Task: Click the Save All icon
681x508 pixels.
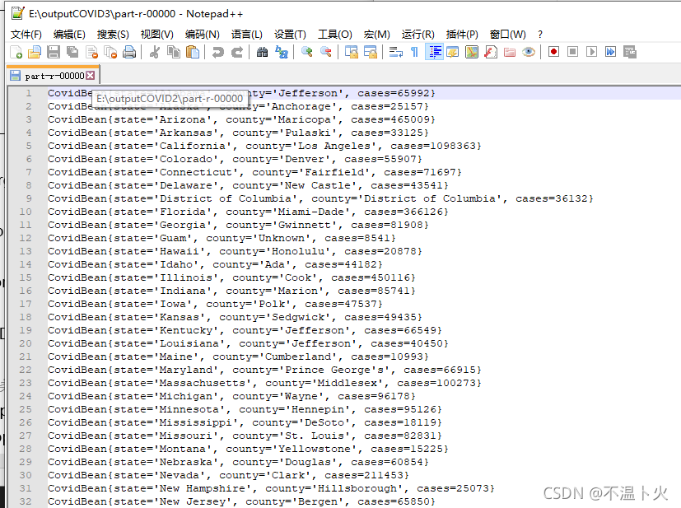Action: pos(72,52)
